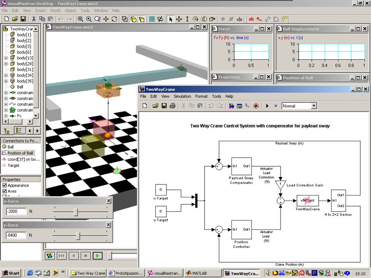Select the Zoom to Extents magnifier tool
The height and width of the screenshot is (278, 371).
[x=80, y=19]
